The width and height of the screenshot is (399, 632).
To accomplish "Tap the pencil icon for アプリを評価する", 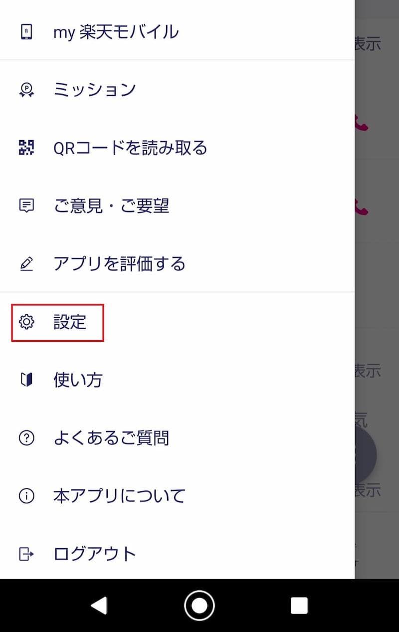I will click(26, 264).
